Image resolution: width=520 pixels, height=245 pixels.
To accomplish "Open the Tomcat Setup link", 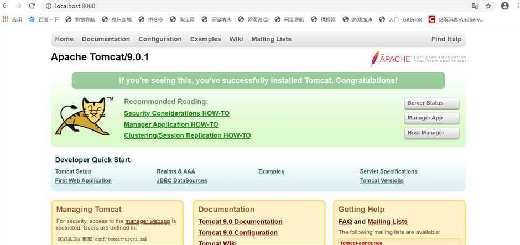I will point(73,171).
